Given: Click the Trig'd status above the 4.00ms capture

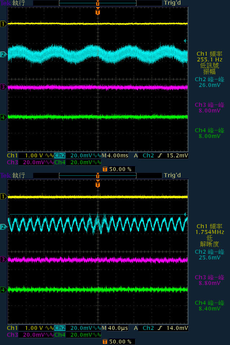Looking at the screenshot, I should pyautogui.click(x=172, y=3).
